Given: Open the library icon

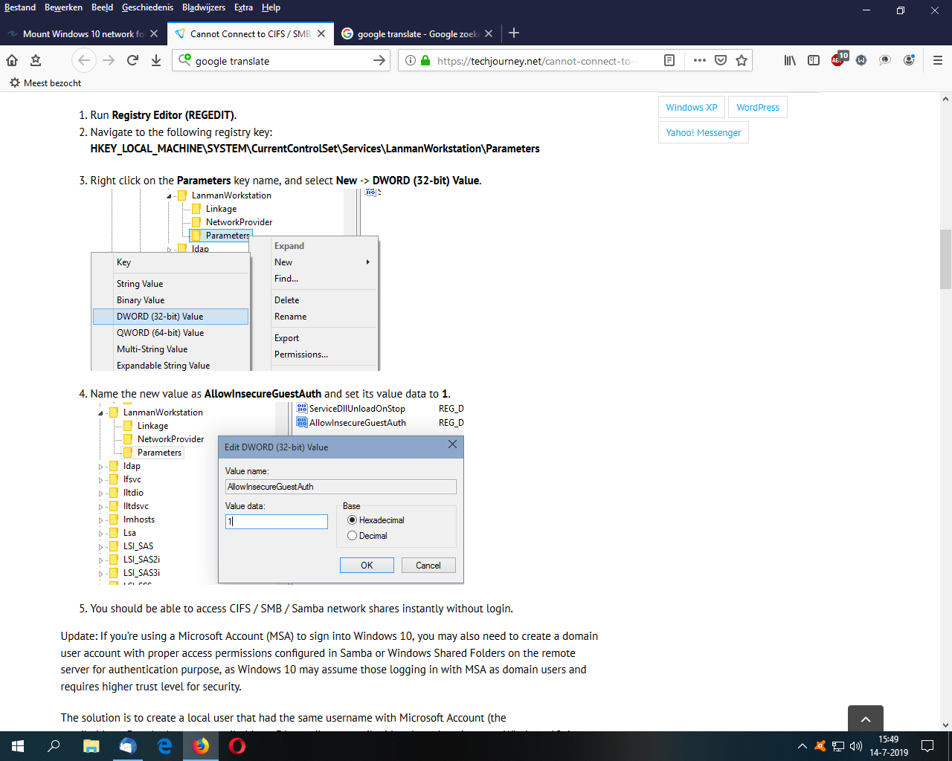Looking at the screenshot, I should [x=790, y=60].
